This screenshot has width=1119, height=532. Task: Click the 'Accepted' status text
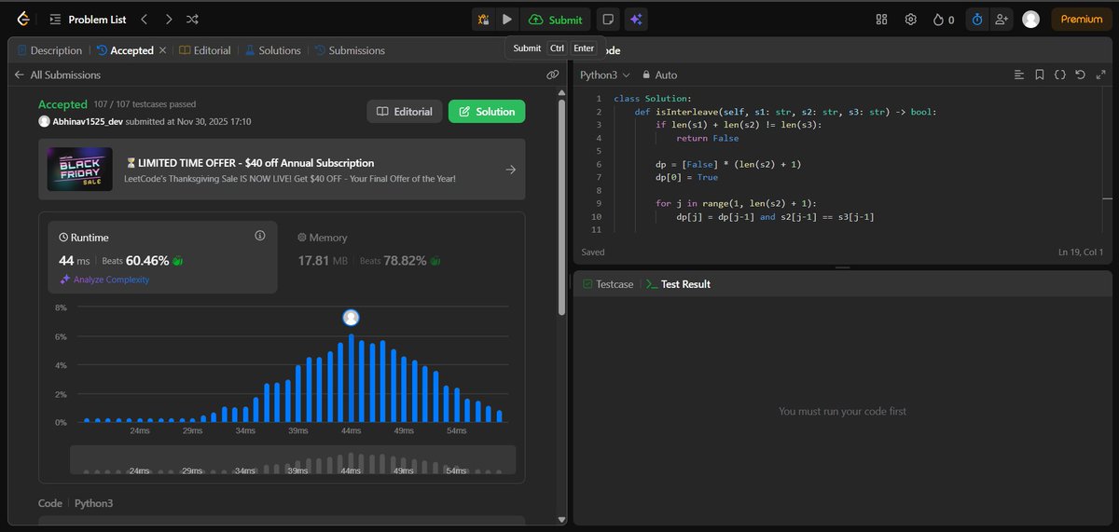click(x=62, y=104)
